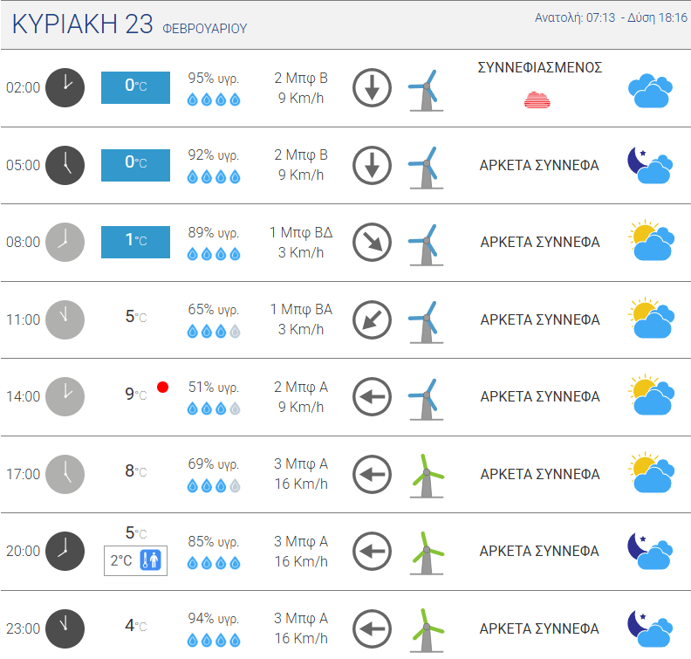Click the northwest wind arrow icon at 08:00
Screen dimensions: 691x659
point(372,242)
